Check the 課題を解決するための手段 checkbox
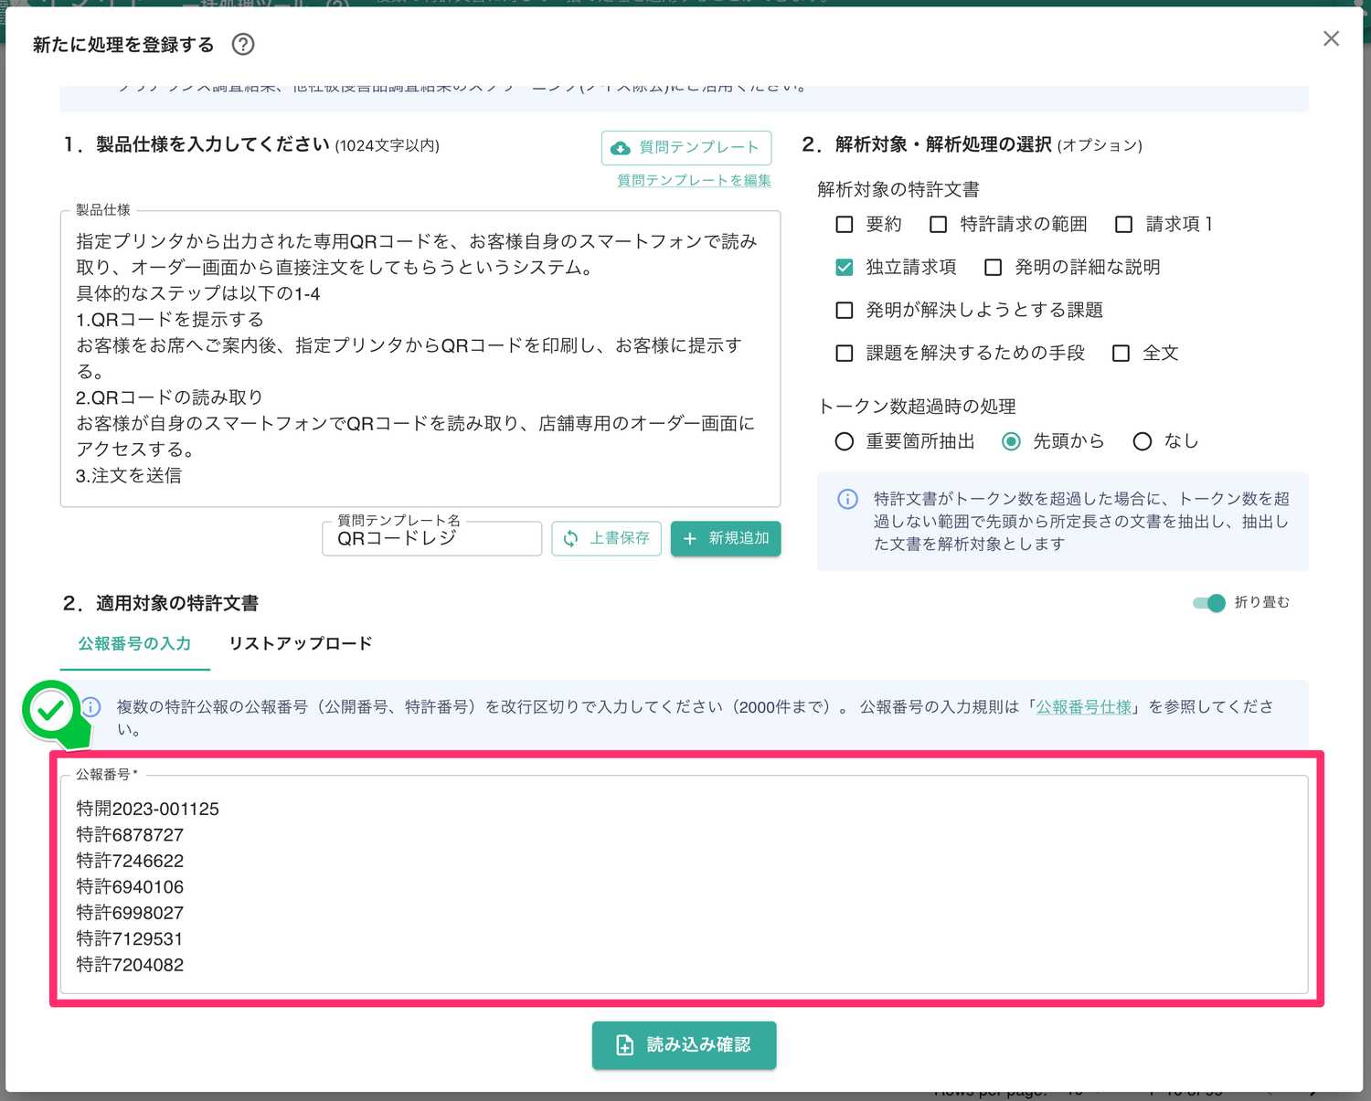The height and width of the screenshot is (1101, 1371). (x=845, y=353)
